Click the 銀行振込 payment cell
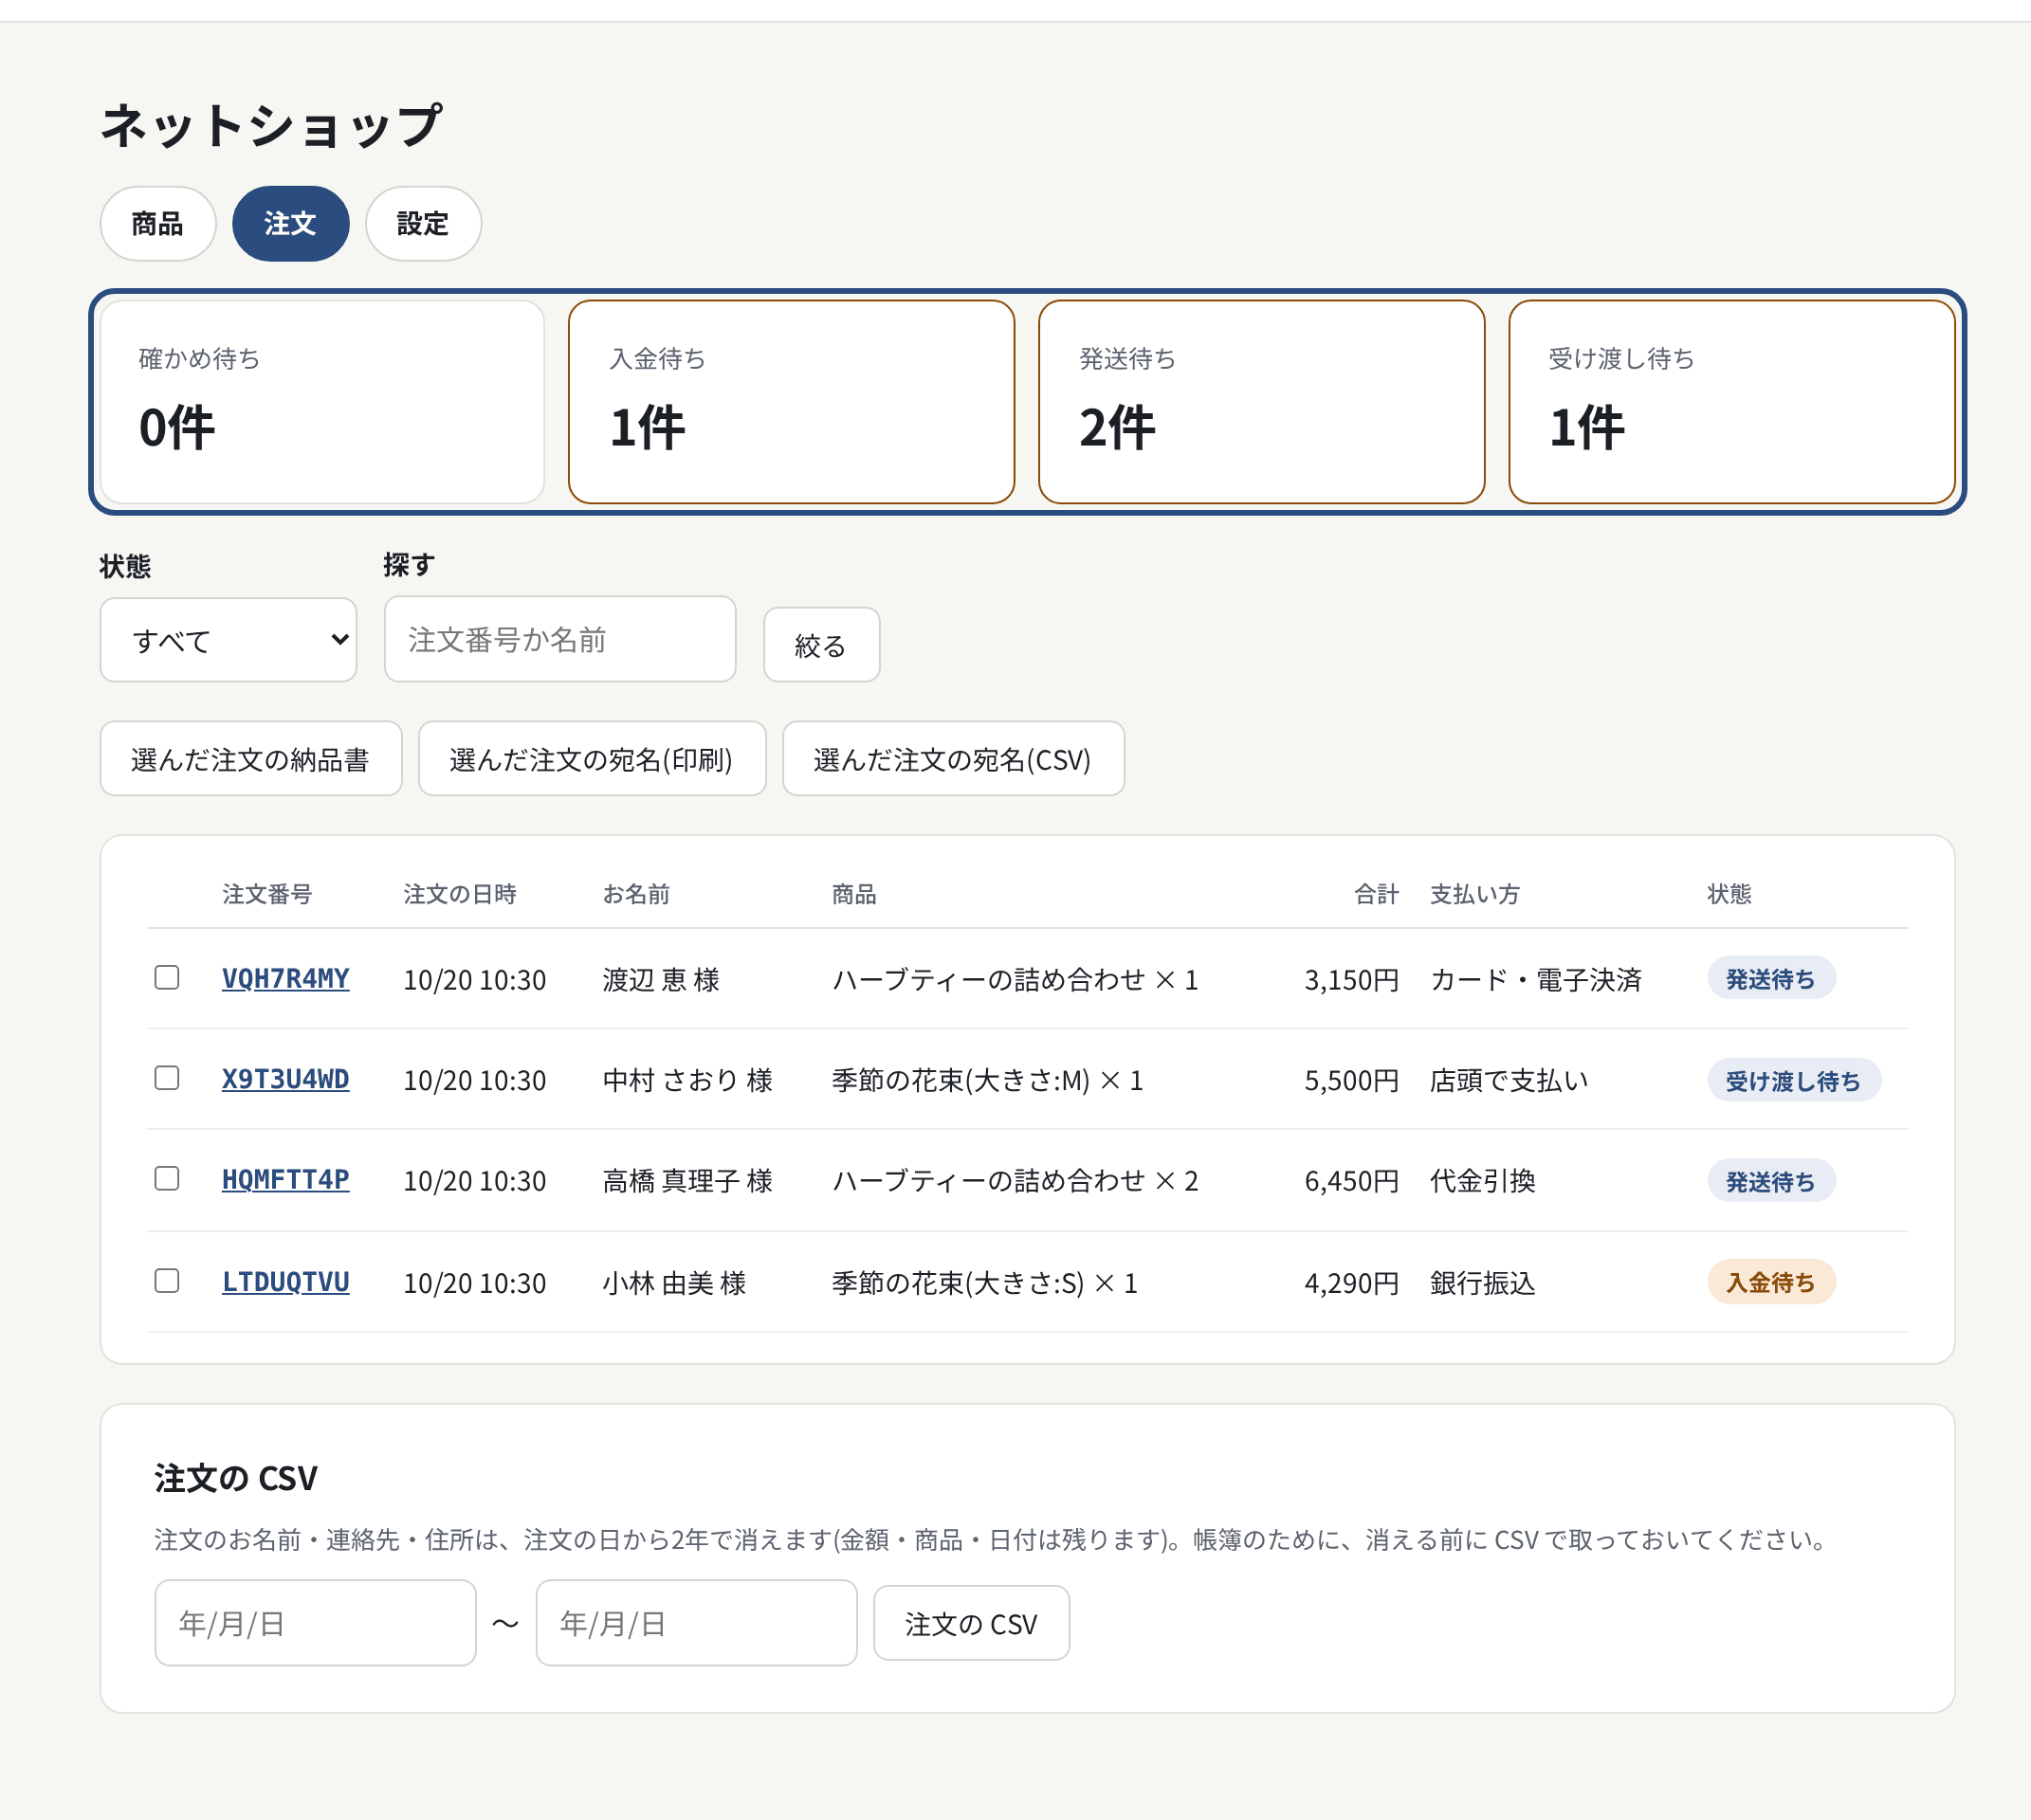This screenshot has width=2031, height=1820. click(x=1483, y=1283)
